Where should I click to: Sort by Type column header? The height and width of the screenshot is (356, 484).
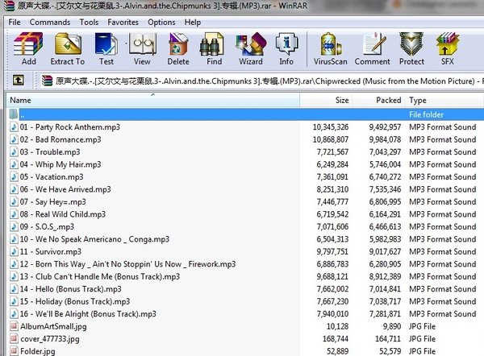[x=444, y=100]
